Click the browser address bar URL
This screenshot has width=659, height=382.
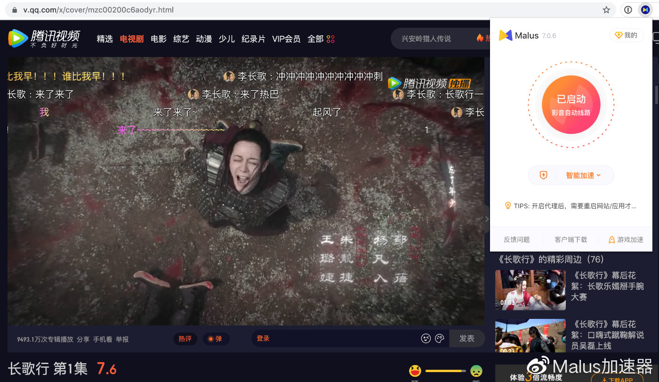point(98,10)
